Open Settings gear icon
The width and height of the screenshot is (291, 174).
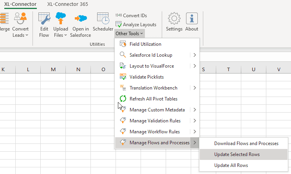click(174, 18)
